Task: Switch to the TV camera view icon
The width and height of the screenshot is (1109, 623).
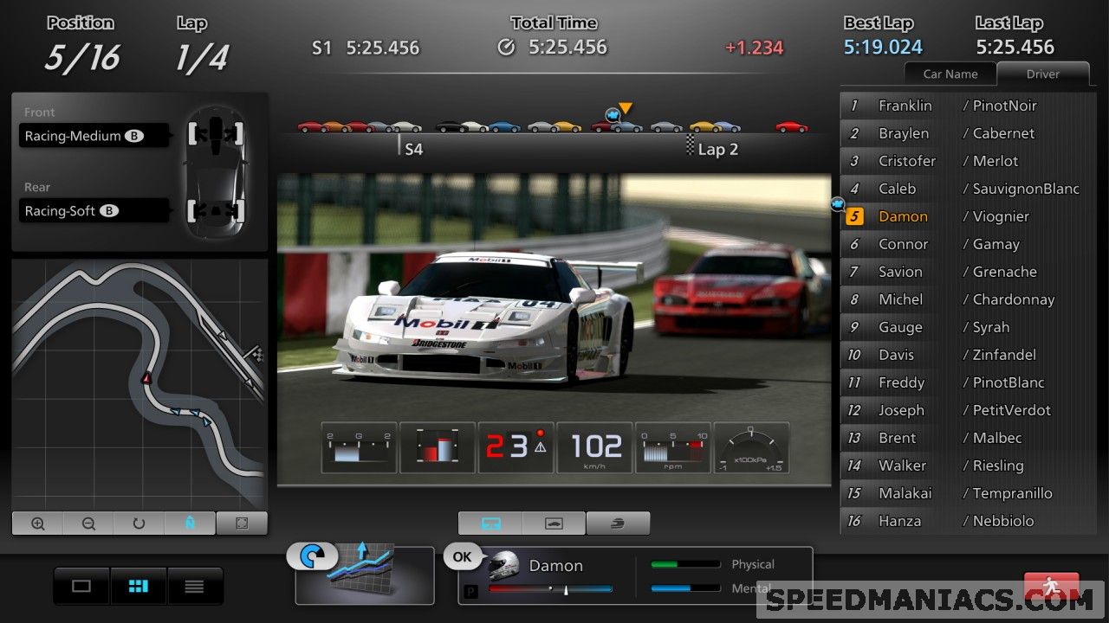Action: (491, 523)
